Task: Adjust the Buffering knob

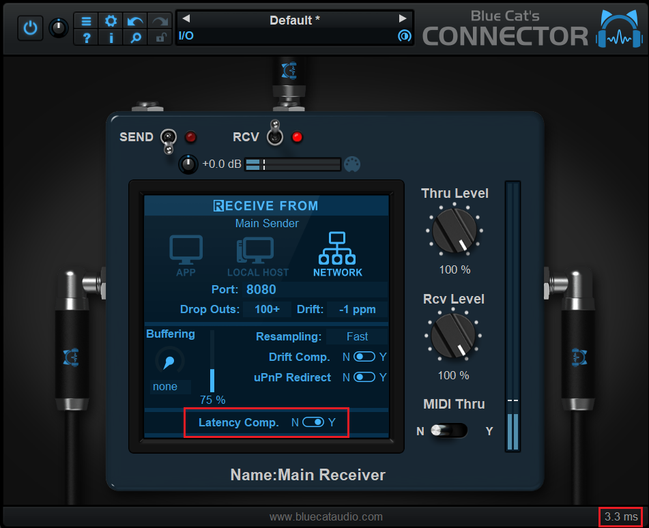Action: tap(169, 362)
